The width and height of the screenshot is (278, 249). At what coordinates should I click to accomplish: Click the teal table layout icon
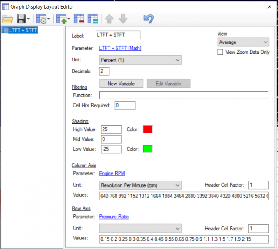[x=92, y=19]
